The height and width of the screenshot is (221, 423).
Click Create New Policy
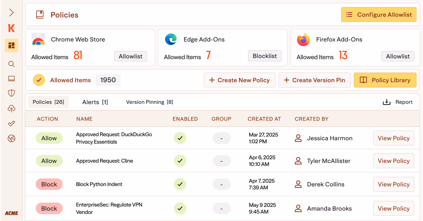[240, 80]
